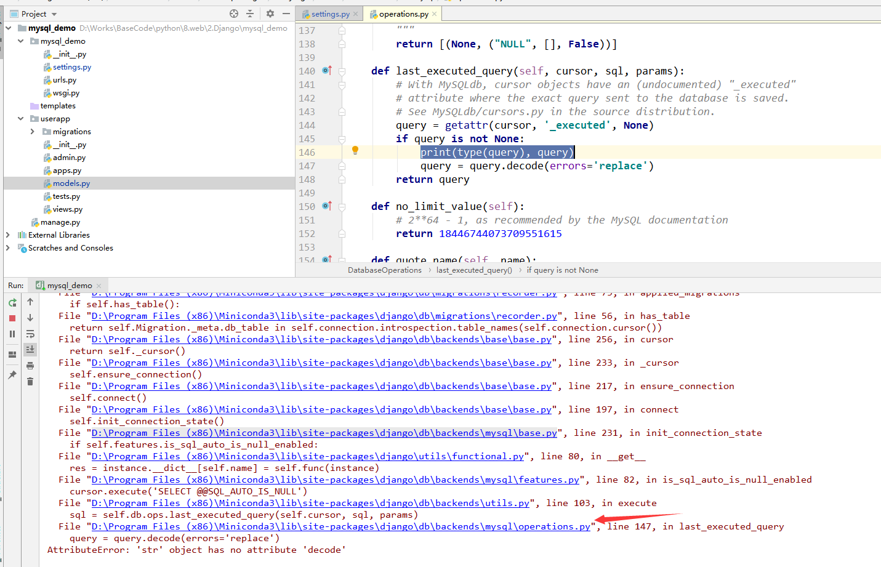This screenshot has height=567, width=881.
Task: Close the operations.py tab
Action: pyautogui.click(x=435, y=14)
